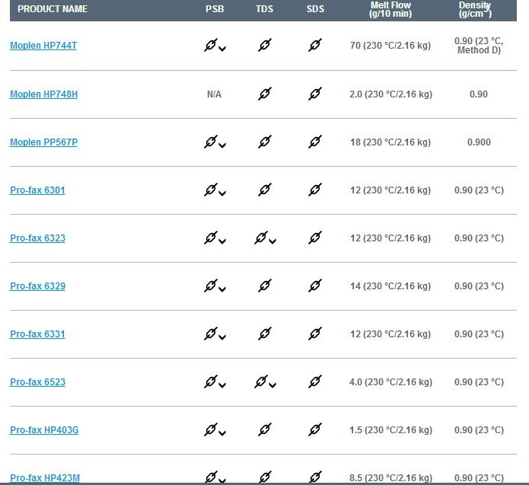
Task: Open the TDS link icon for Moplen HP744T
Action: tap(265, 45)
